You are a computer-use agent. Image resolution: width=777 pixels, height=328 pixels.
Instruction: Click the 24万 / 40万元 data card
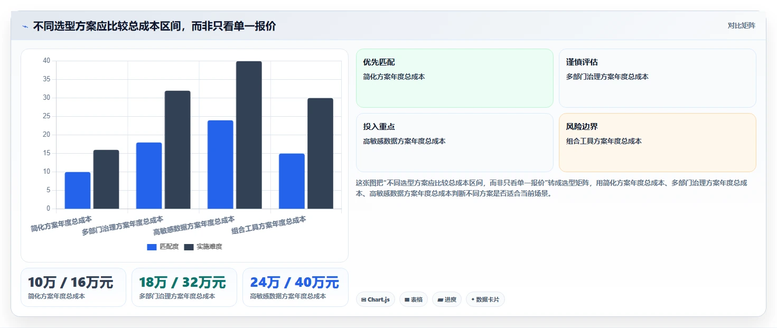click(295, 287)
